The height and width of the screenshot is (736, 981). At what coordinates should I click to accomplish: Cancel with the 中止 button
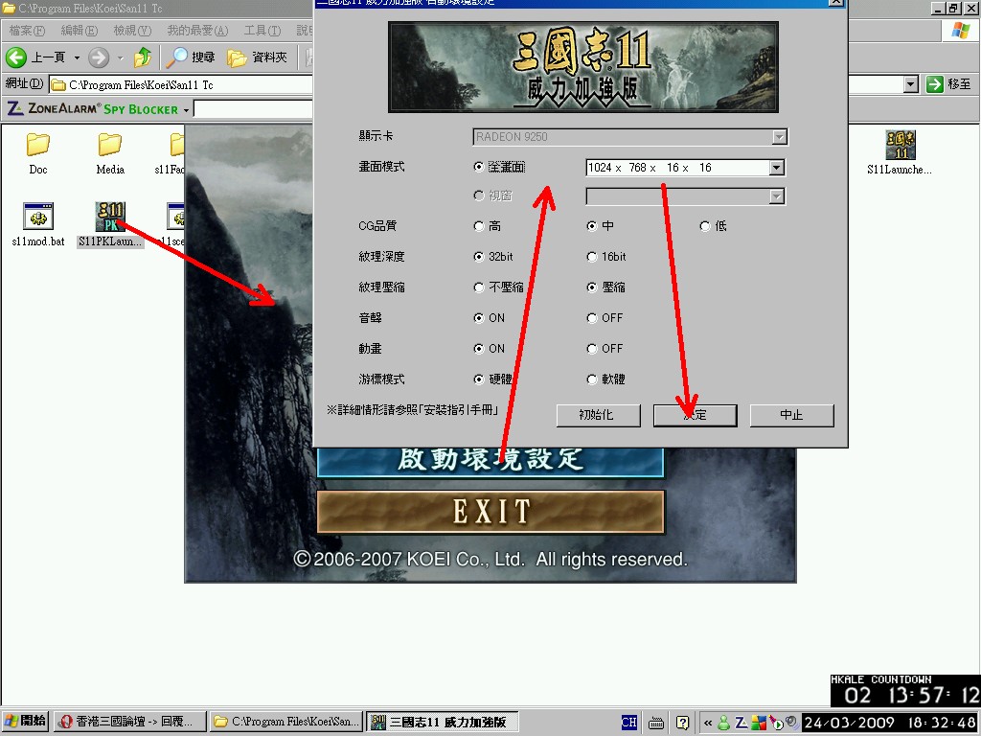791,415
